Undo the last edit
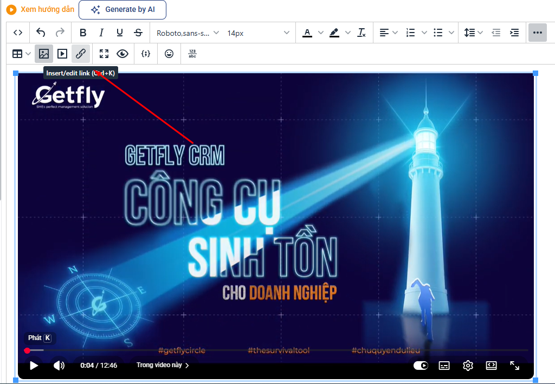 pyautogui.click(x=41, y=33)
